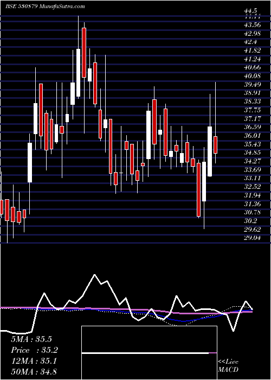Click the 5MA : 35.5 value
This screenshot has width=271, height=380.
31,339
